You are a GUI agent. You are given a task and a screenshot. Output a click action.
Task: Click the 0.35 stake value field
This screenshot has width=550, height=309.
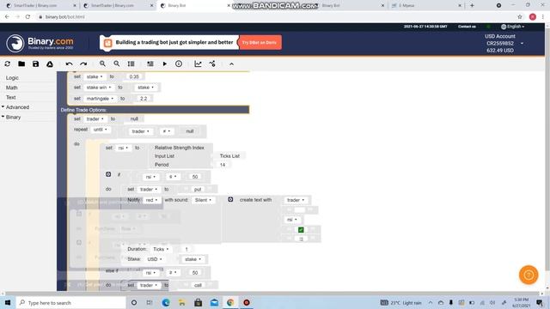pyautogui.click(x=134, y=76)
